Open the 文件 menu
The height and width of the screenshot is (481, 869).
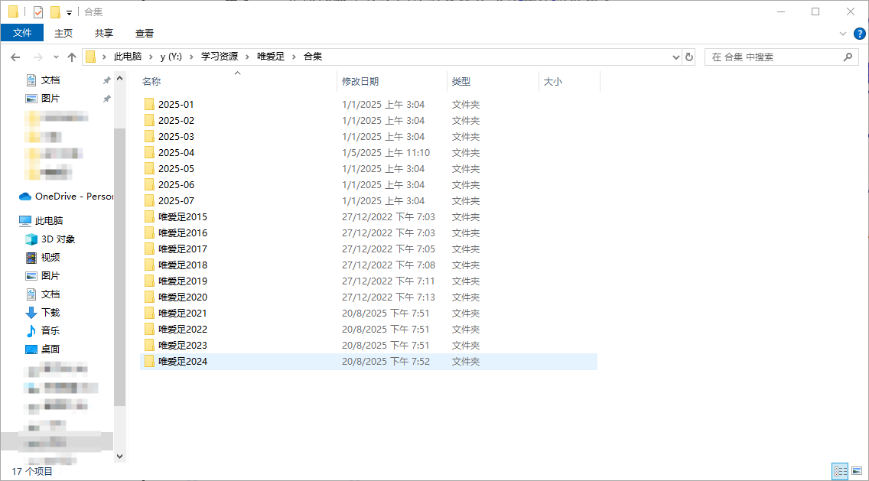tap(22, 33)
